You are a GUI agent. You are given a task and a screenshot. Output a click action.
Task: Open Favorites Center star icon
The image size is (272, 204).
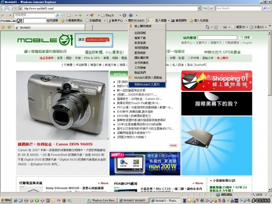pyautogui.click(x=3, y=27)
